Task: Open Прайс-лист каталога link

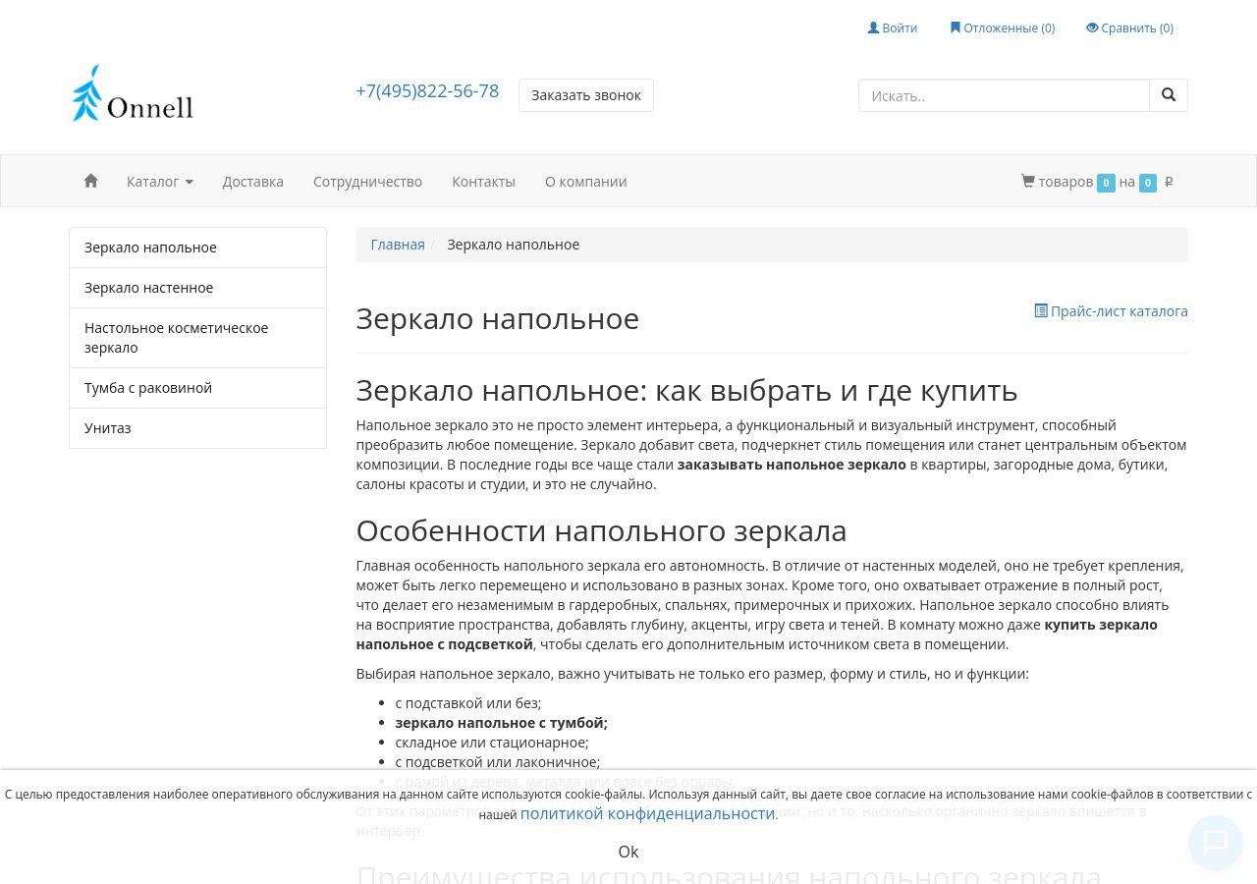Action: click(x=1111, y=311)
